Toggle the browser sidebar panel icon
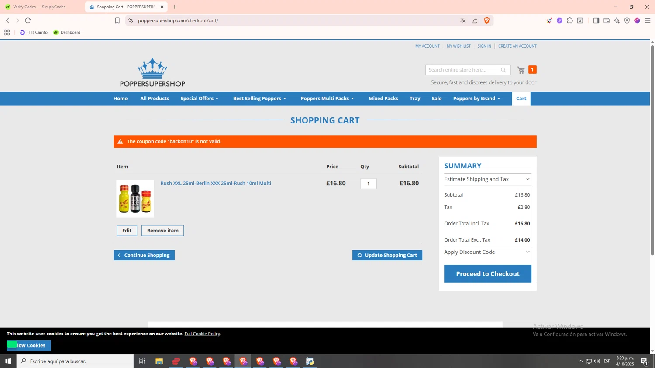Screen dimensions: 655x368 coord(596,20)
